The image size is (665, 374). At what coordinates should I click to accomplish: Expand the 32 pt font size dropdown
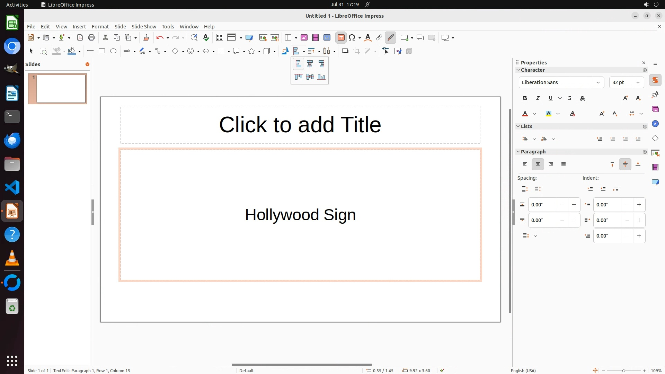click(638, 82)
